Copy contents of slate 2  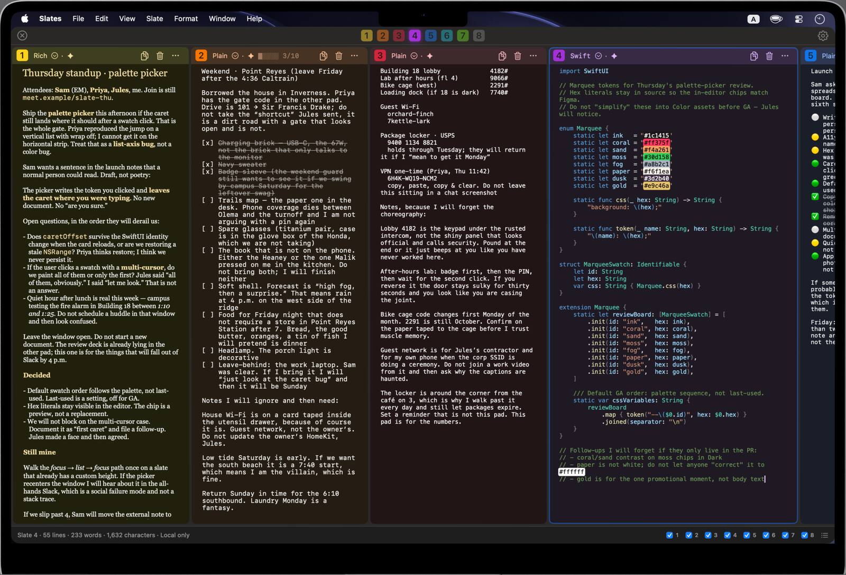tap(323, 55)
